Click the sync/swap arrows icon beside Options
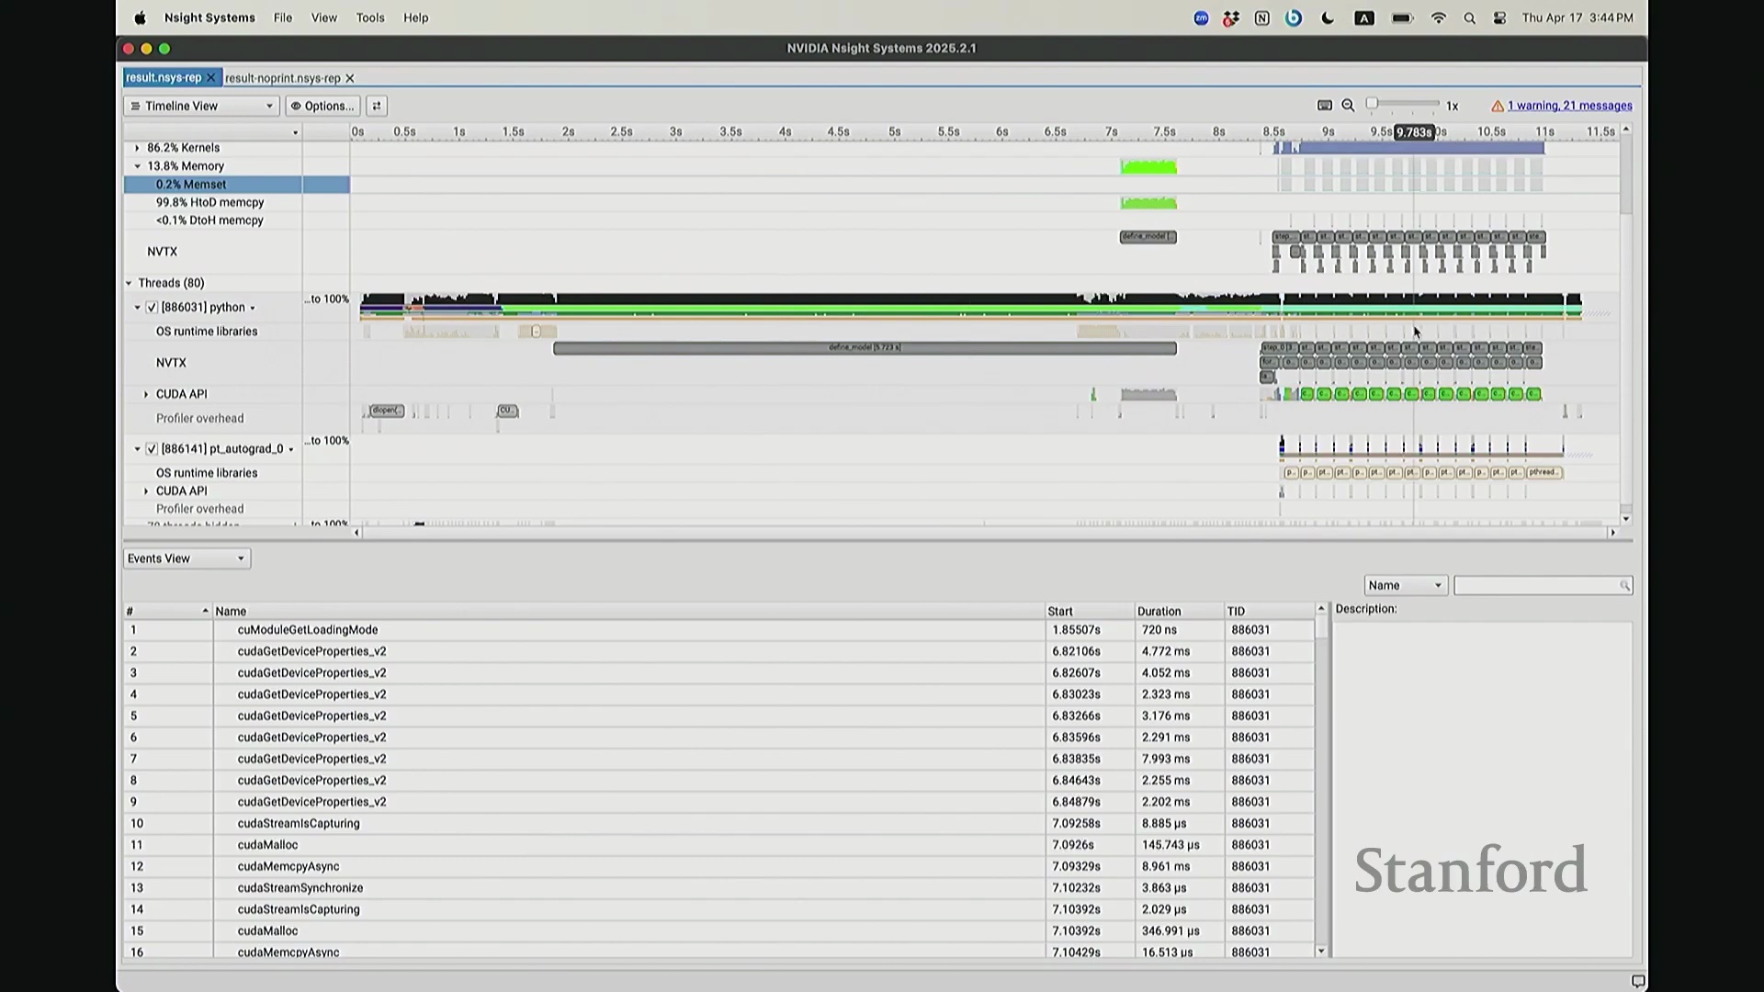Screen dimensions: 1764x992 coord(376,106)
